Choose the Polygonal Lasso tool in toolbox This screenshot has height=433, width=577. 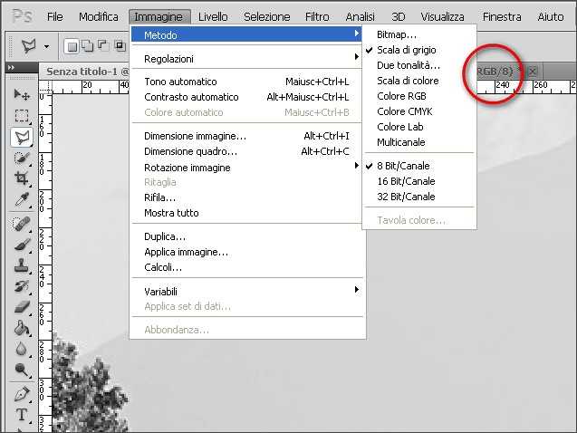(x=22, y=137)
